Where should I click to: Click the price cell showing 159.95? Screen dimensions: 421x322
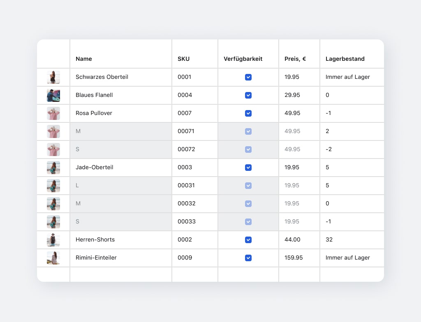pyautogui.click(x=294, y=258)
